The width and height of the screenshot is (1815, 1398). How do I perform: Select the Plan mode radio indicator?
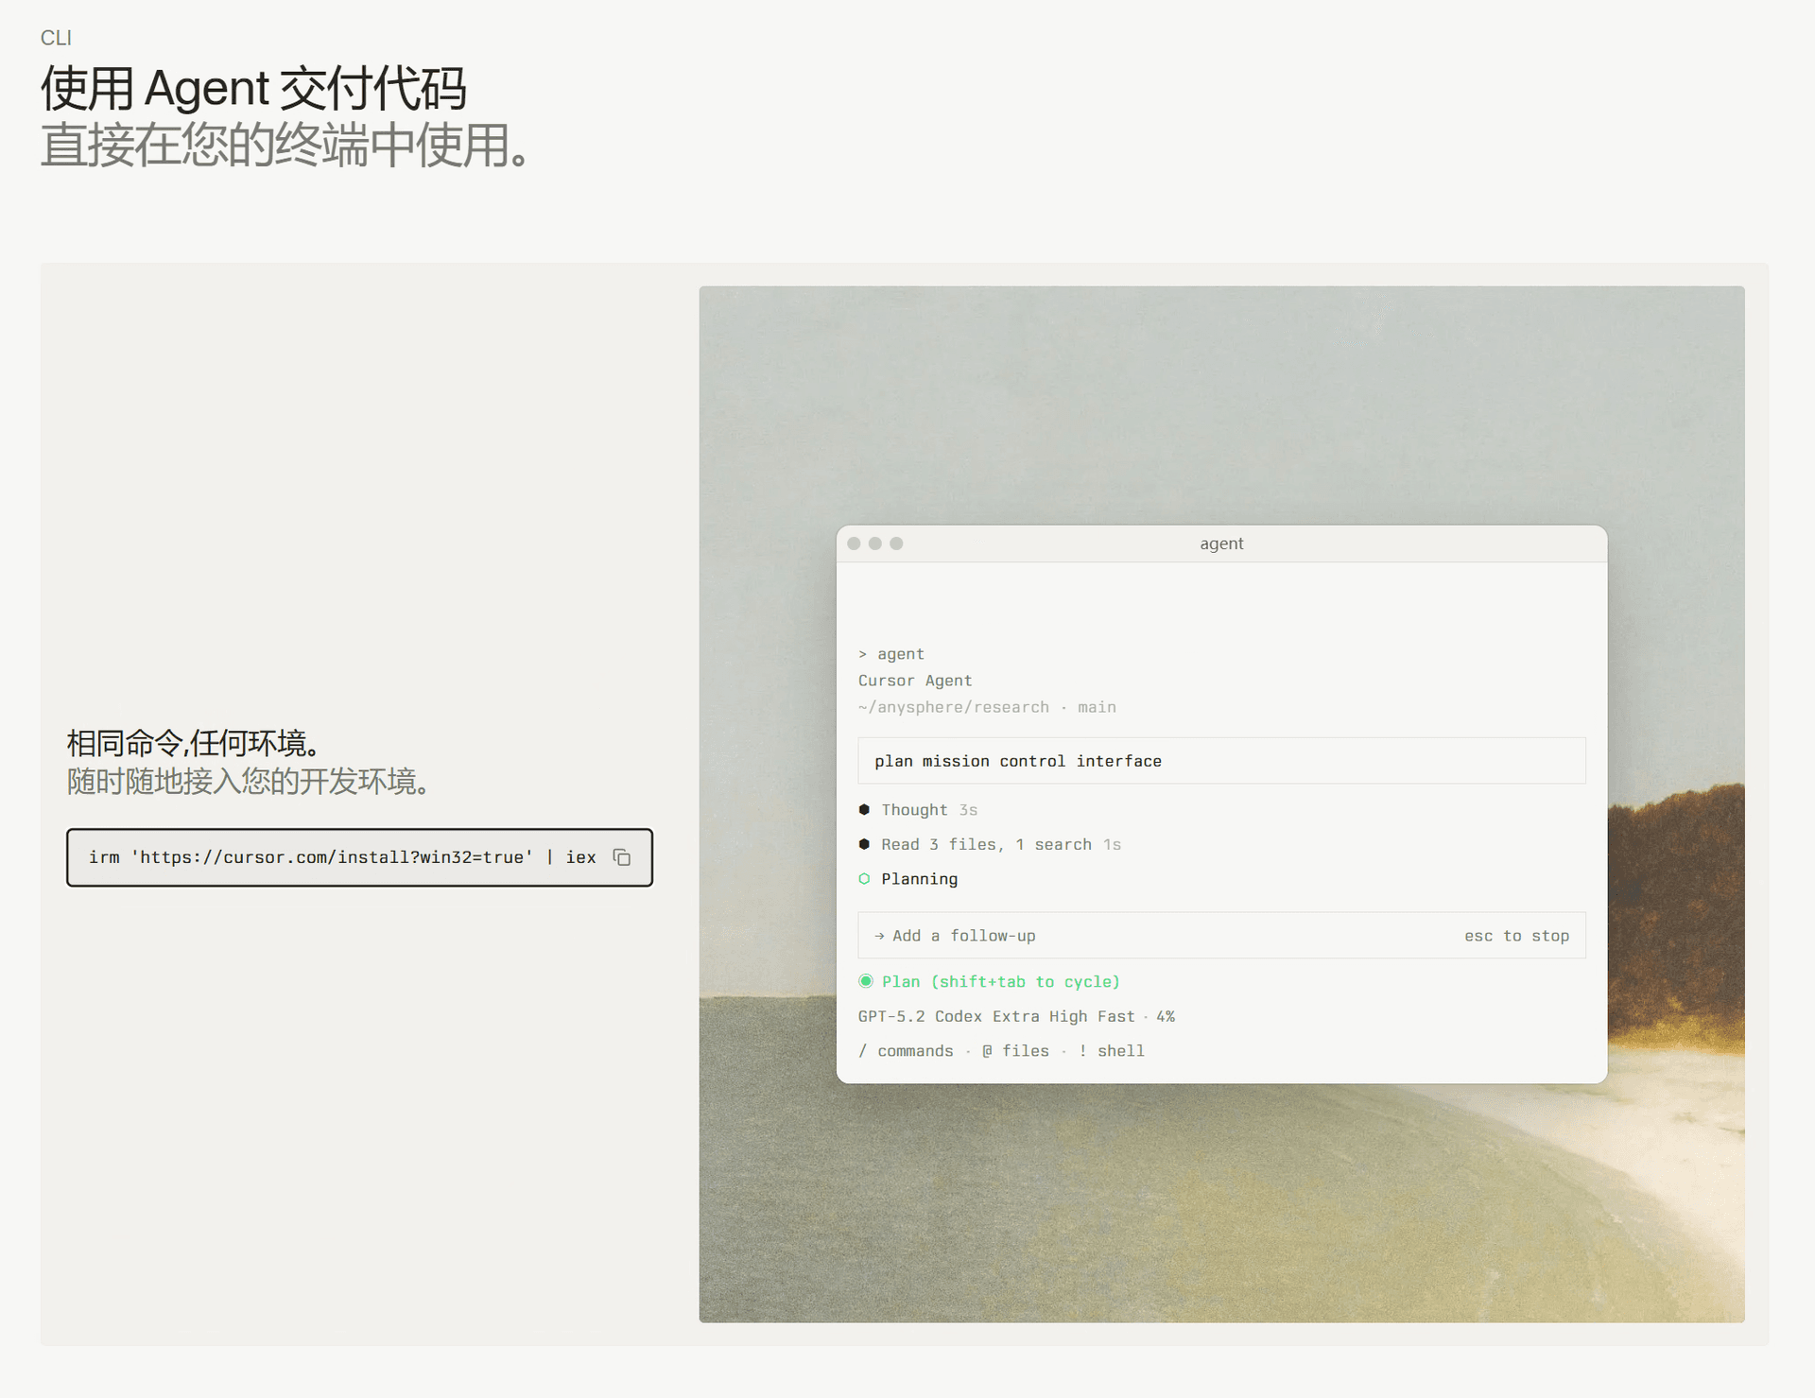tap(866, 981)
